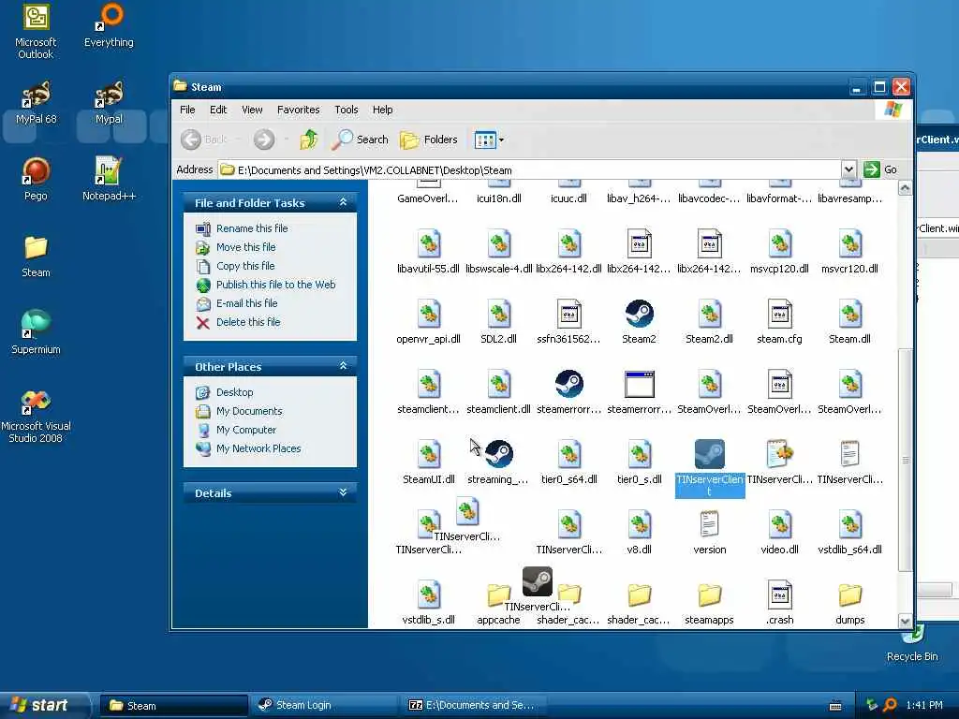The height and width of the screenshot is (719, 959).
Task: Click Move this file link
Action: pyautogui.click(x=246, y=247)
